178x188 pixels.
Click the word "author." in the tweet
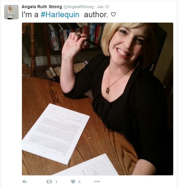[96, 14]
